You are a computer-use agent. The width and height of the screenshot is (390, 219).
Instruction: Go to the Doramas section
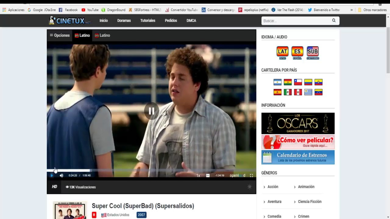click(124, 21)
